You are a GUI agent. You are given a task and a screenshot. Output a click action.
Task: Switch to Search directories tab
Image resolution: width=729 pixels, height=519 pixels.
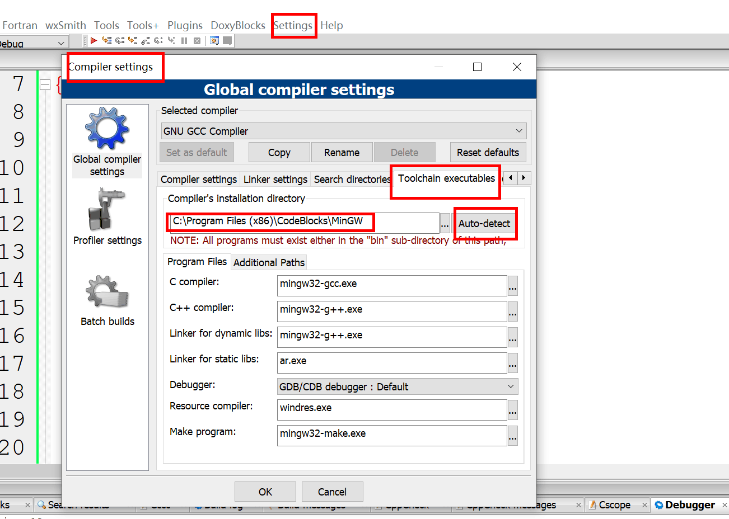point(352,179)
